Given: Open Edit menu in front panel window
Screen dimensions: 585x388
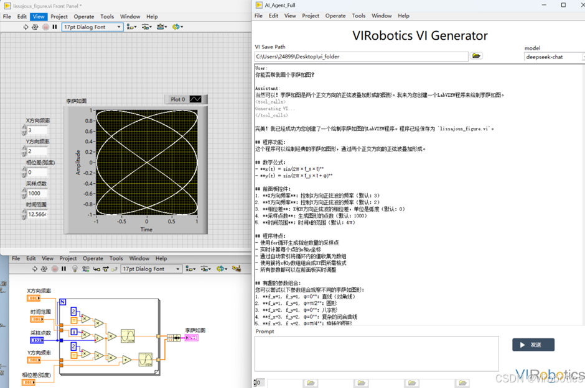Looking at the screenshot, I should (x=22, y=16).
